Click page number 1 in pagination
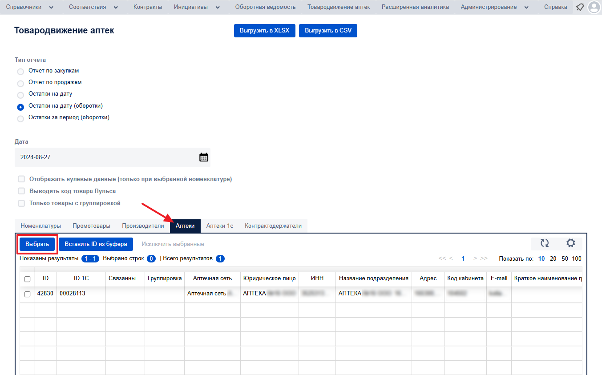602x375 pixels. pyautogui.click(x=463, y=258)
